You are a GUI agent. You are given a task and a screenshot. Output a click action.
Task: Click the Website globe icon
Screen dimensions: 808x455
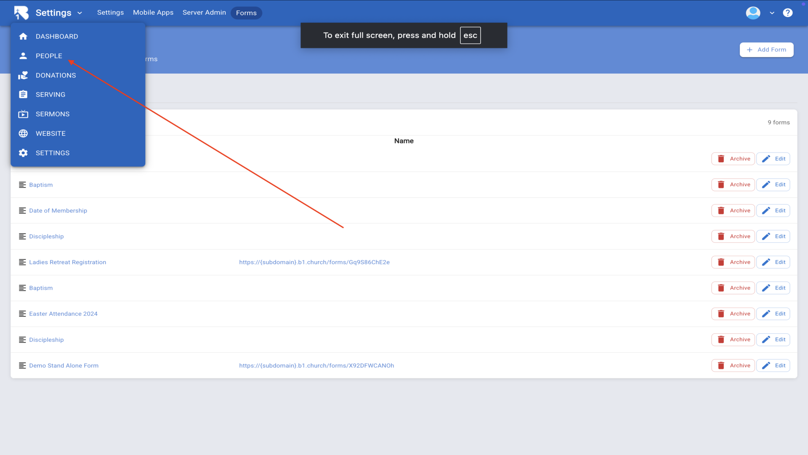click(x=23, y=134)
